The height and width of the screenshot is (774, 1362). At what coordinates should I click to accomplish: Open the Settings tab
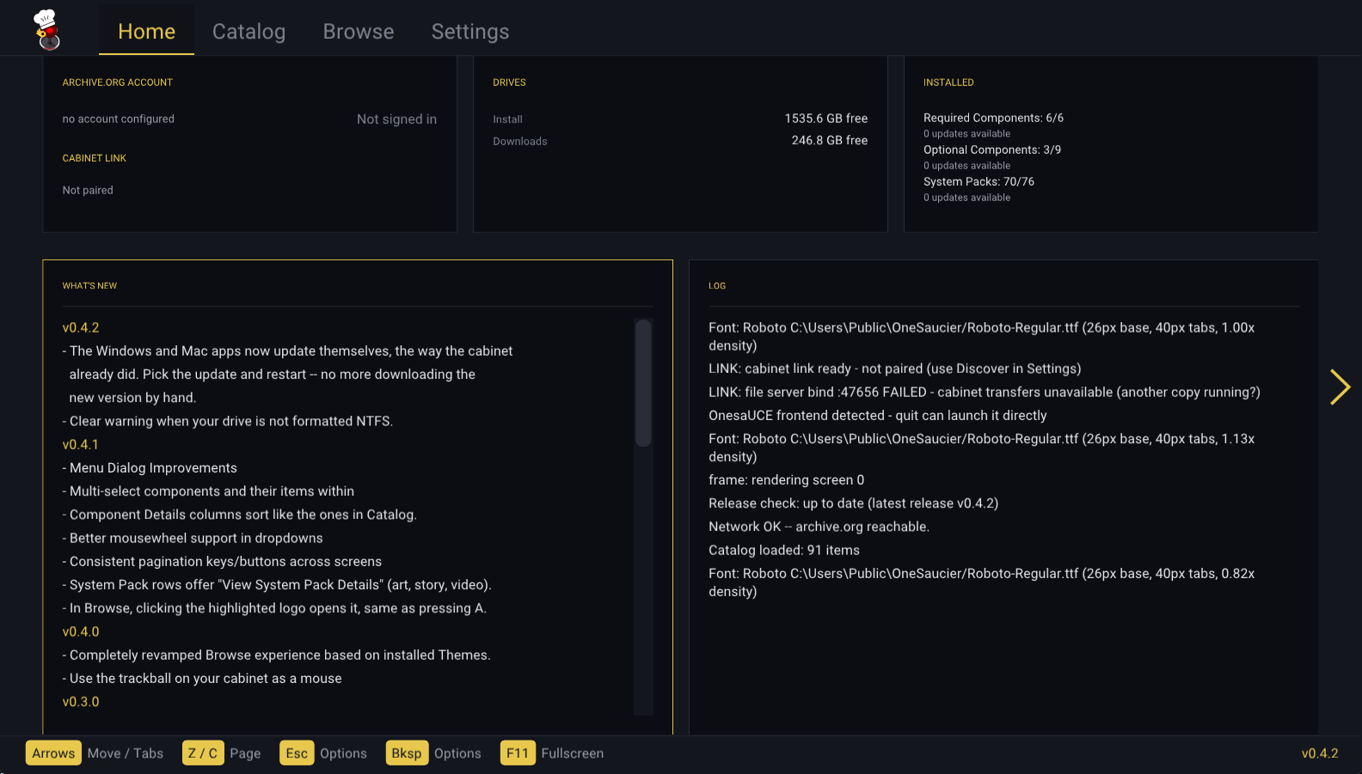(470, 31)
